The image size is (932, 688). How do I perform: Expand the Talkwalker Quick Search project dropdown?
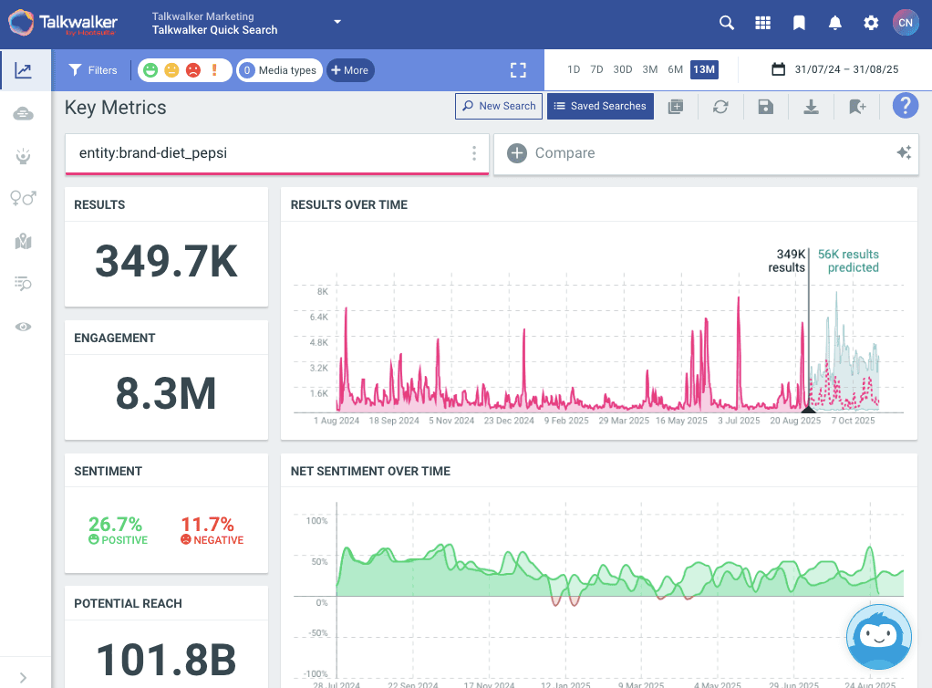pyautogui.click(x=337, y=22)
